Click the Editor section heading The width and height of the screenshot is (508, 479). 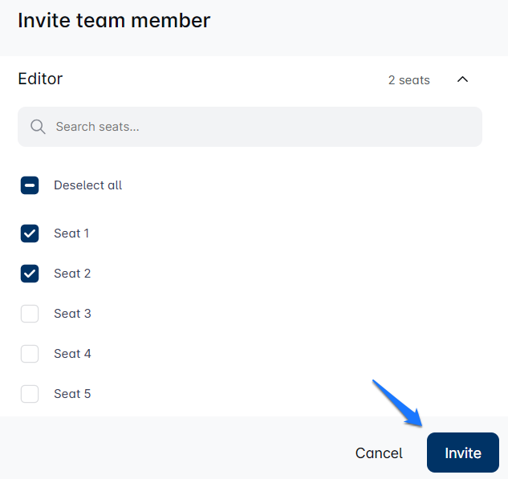(x=40, y=79)
